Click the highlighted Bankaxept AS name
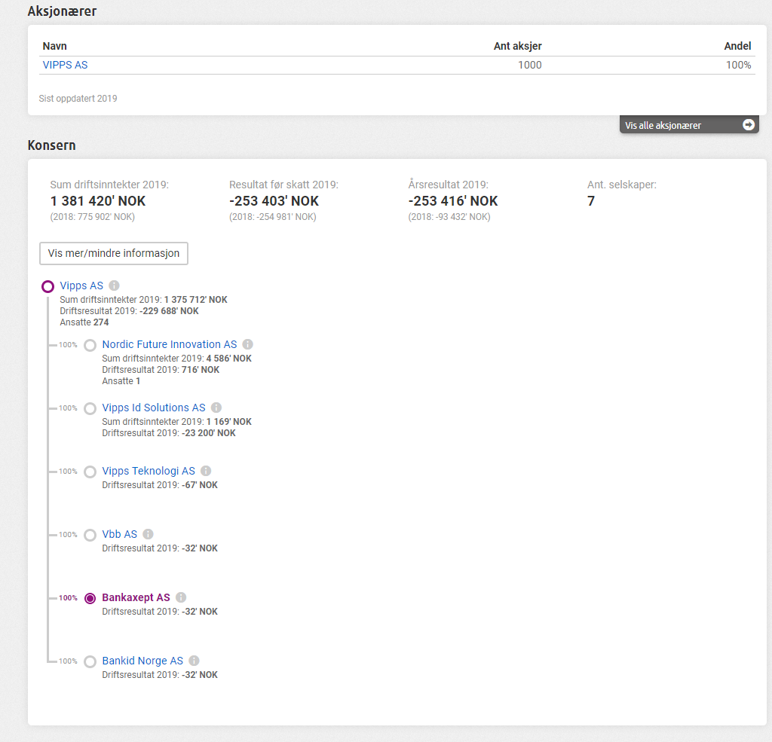Image resolution: width=772 pixels, height=742 pixels. (136, 597)
